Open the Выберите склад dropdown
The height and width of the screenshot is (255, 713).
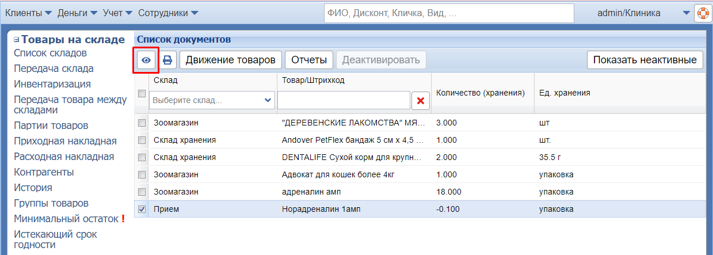[212, 100]
